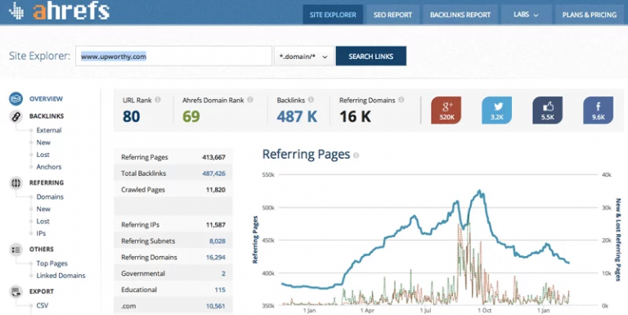Click the Referring IPs value 11,587

pos(216,225)
